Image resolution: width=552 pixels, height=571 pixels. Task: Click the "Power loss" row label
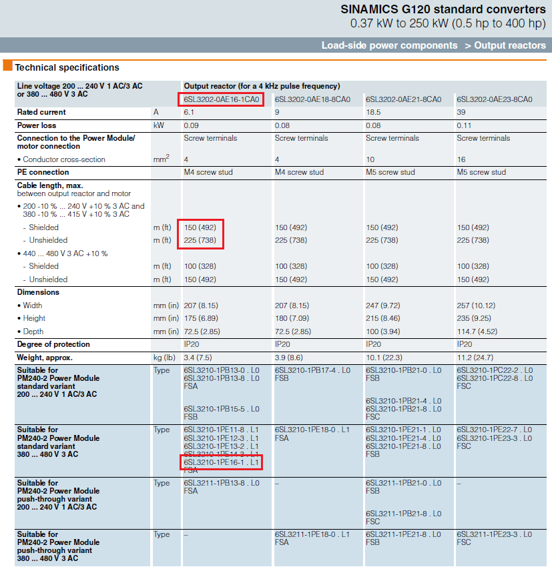pos(37,125)
